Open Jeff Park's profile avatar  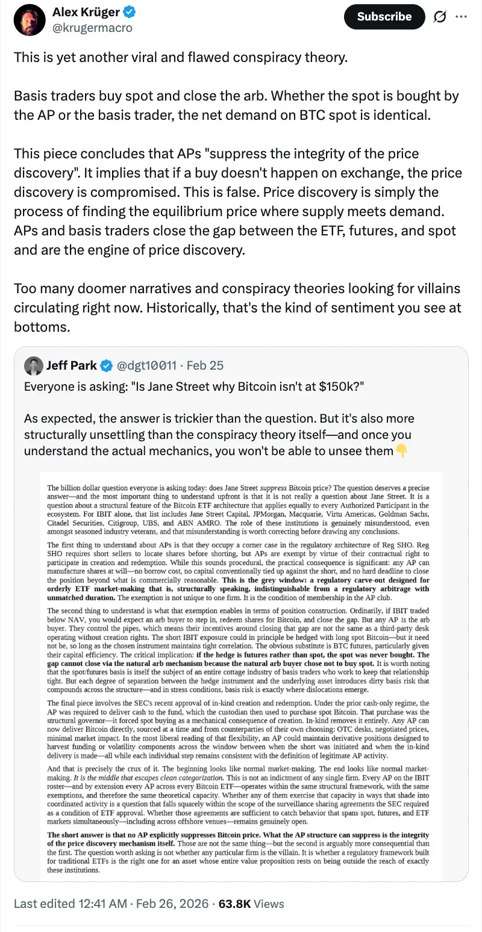click(34, 365)
